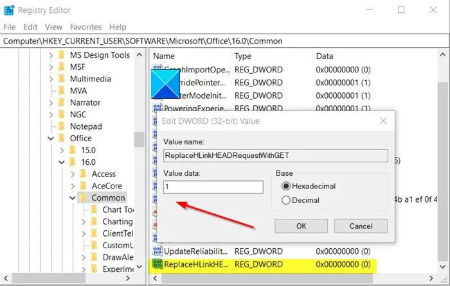Click the MVA folder icon
Viewport: 450px width, 286px height.
click(62, 90)
